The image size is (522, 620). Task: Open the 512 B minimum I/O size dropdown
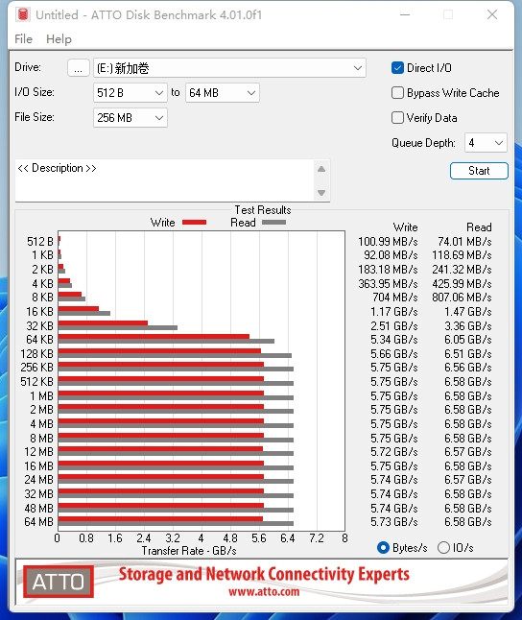pos(130,93)
